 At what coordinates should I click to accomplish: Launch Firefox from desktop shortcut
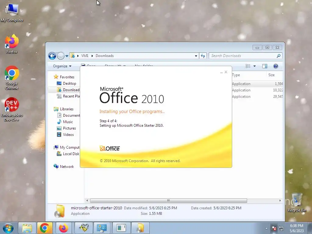[x=12, y=44]
